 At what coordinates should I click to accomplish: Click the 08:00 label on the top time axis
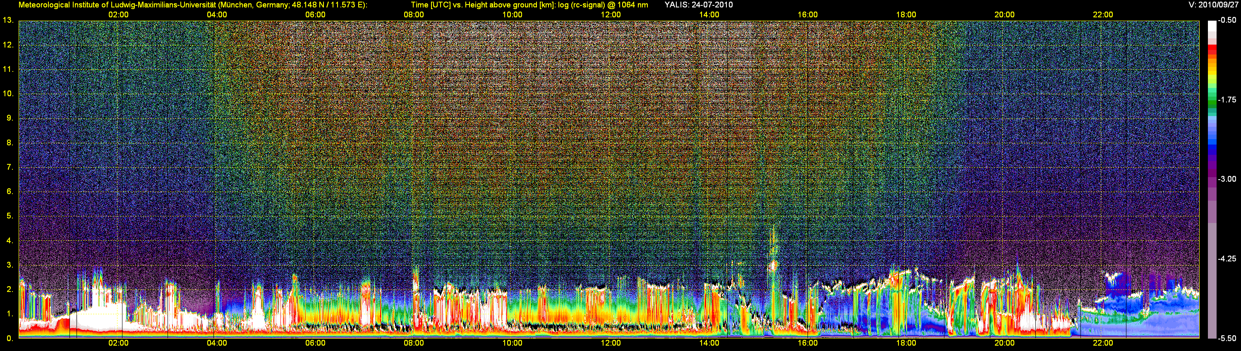coord(414,14)
